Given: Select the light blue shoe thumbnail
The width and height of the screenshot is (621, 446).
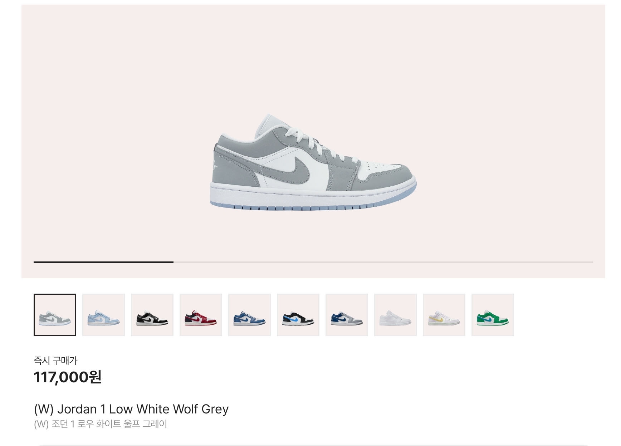Looking at the screenshot, I should coord(103,315).
